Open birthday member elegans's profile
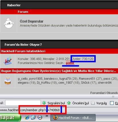Viewport: 118px width, 122px height. (x=23, y=83)
